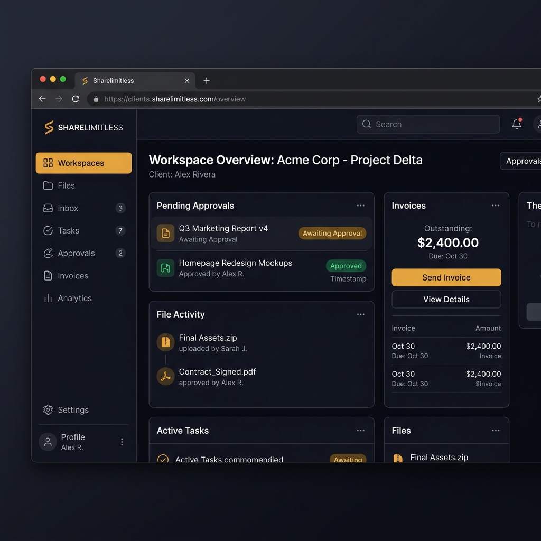Open File Activity card options menu
541x541 pixels.
[x=360, y=314]
